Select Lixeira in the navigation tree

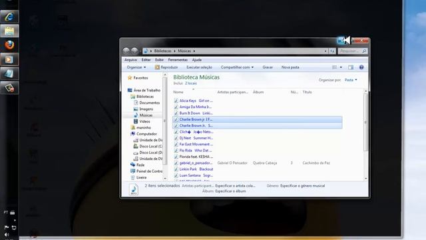[x=141, y=177]
